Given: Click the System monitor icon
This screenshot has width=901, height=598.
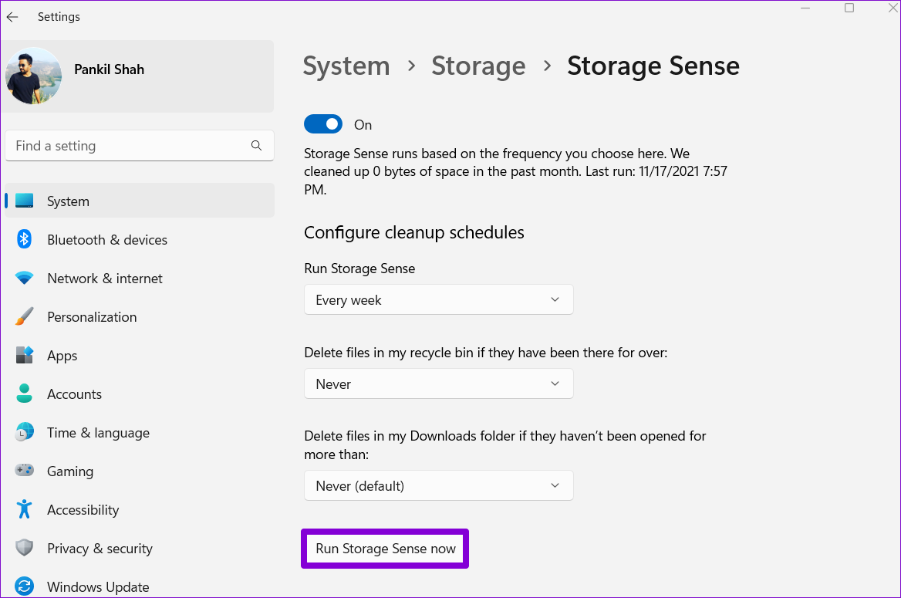Looking at the screenshot, I should pyautogui.click(x=24, y=201).
